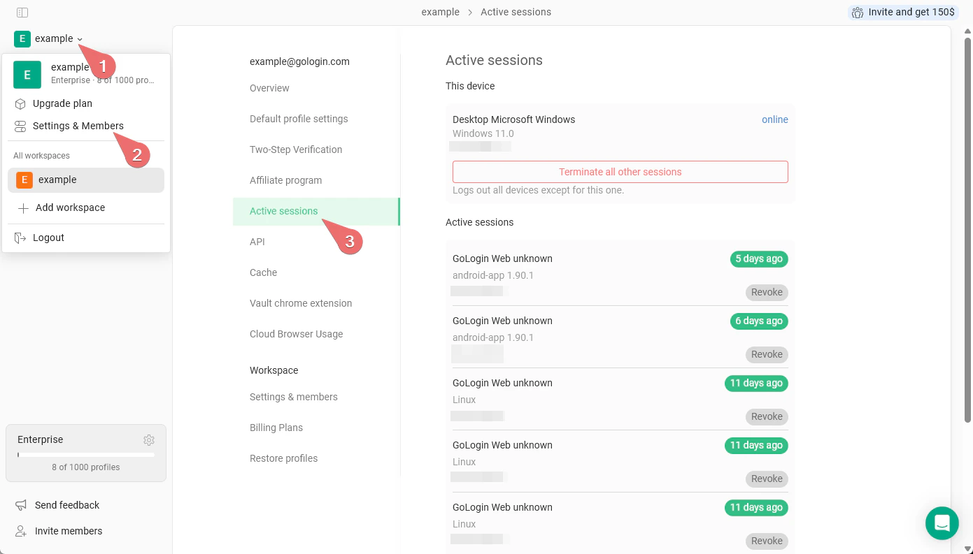973x554 pixels.
Task: Click the Invite members person icon
Action: 20,531
